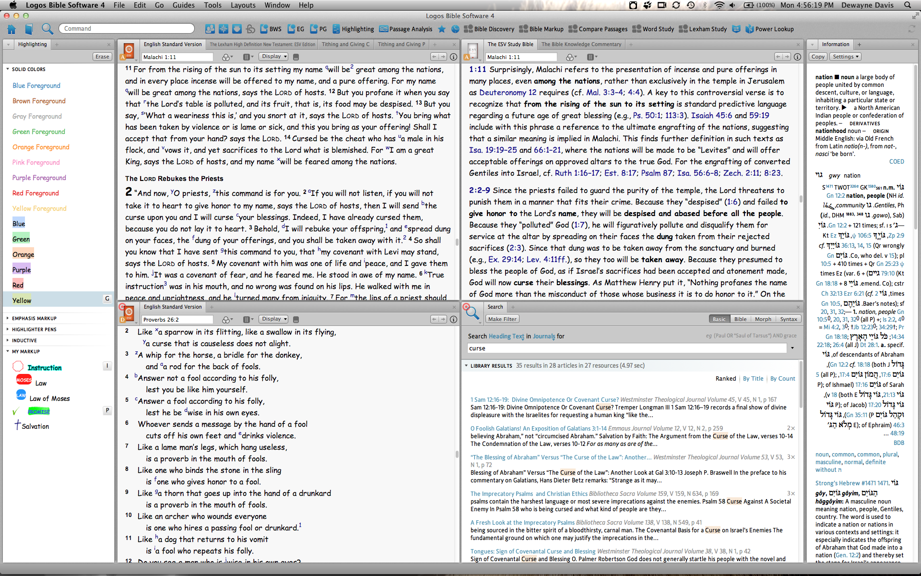
Task: Open the Word Study layout shortcut
Action: coord(653,29)
